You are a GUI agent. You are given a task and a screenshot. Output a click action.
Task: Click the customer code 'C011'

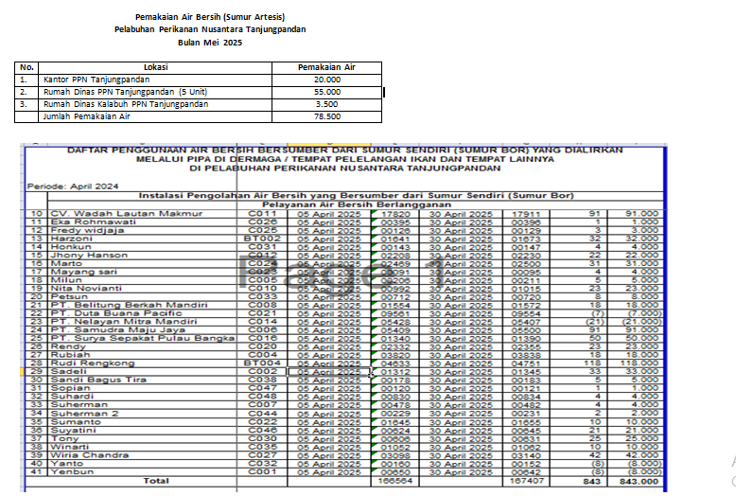pos(262,214)
